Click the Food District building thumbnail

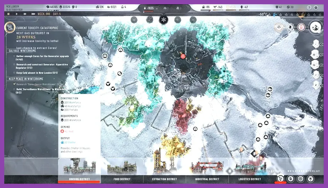point(122,167)
